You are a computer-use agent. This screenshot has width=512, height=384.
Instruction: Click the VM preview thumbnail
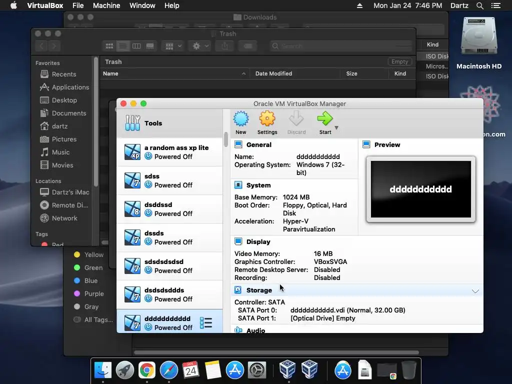click(421, 189)
